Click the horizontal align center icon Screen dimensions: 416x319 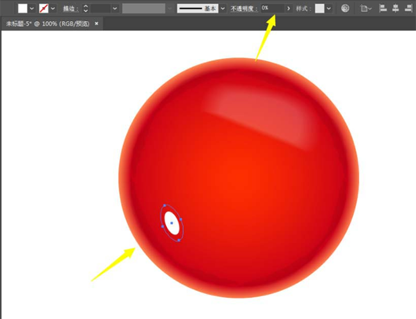396,8
